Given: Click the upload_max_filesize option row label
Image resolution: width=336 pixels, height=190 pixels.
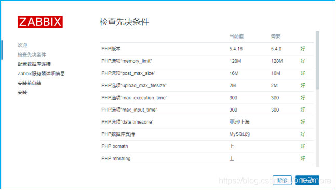Looking at the screenshot, I should (x=133, y=86).
